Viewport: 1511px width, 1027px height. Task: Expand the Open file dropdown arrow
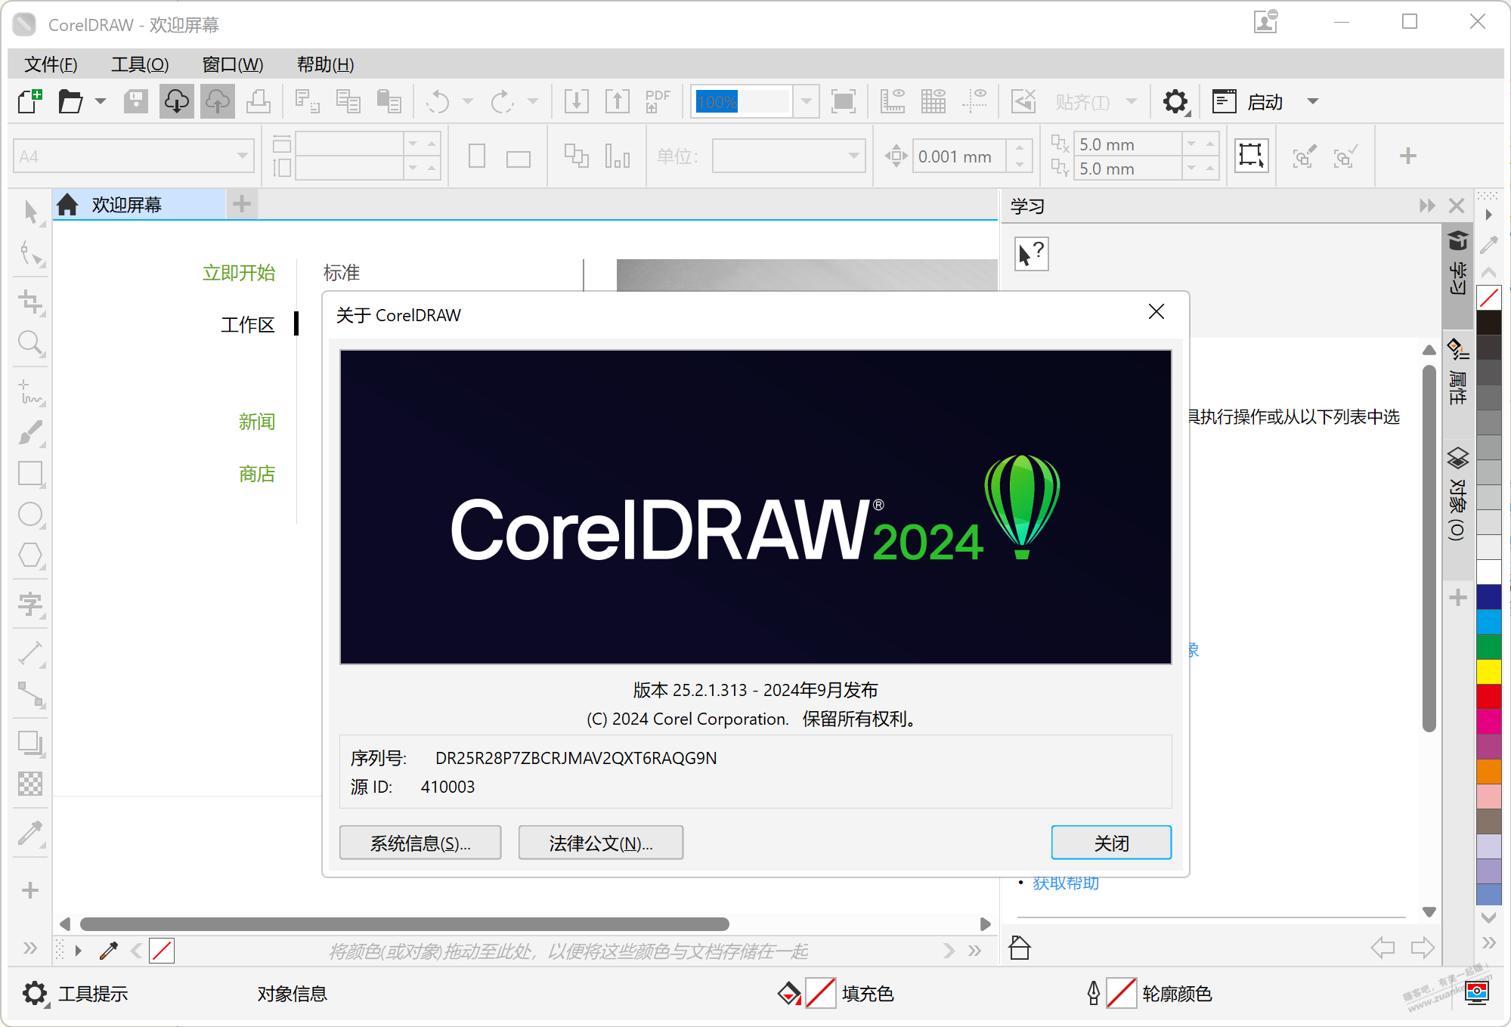pos(101,101)
